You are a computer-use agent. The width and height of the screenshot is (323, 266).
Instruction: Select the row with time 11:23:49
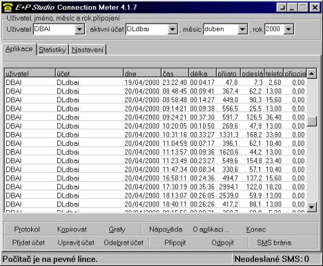155,161
